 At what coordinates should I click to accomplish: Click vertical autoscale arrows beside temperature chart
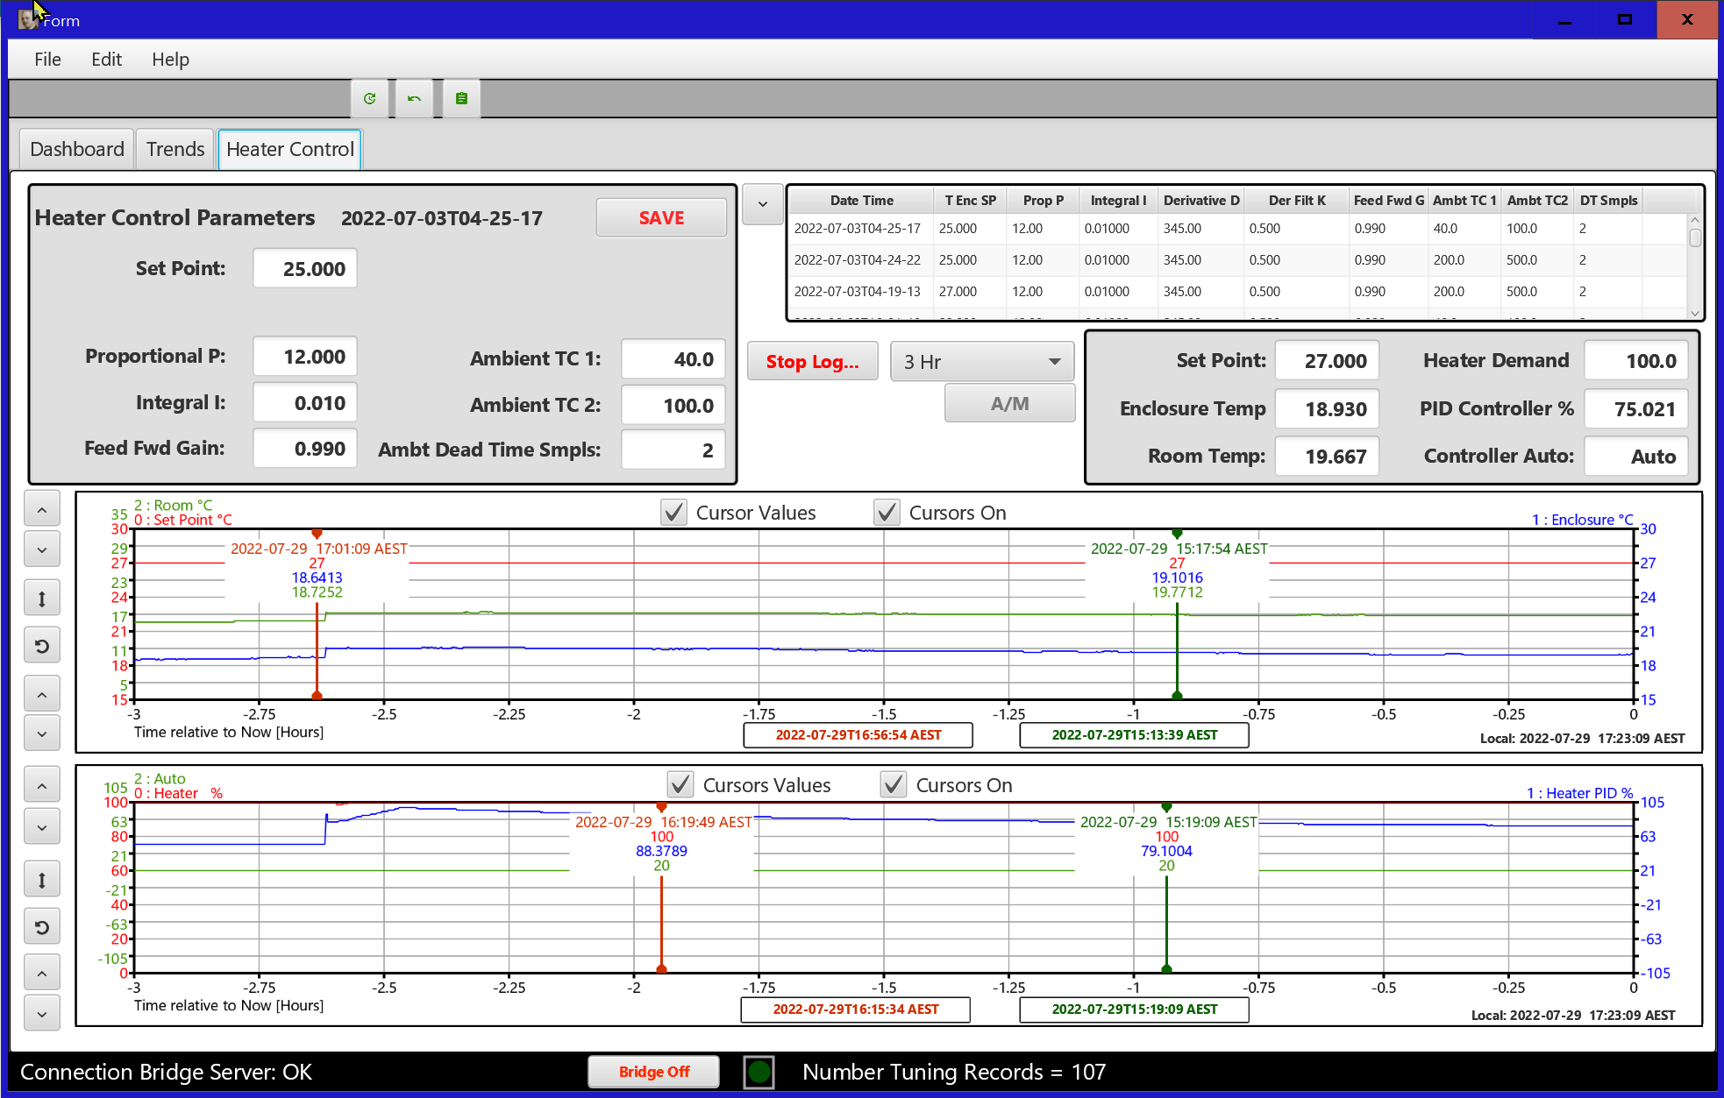point(42,599)
